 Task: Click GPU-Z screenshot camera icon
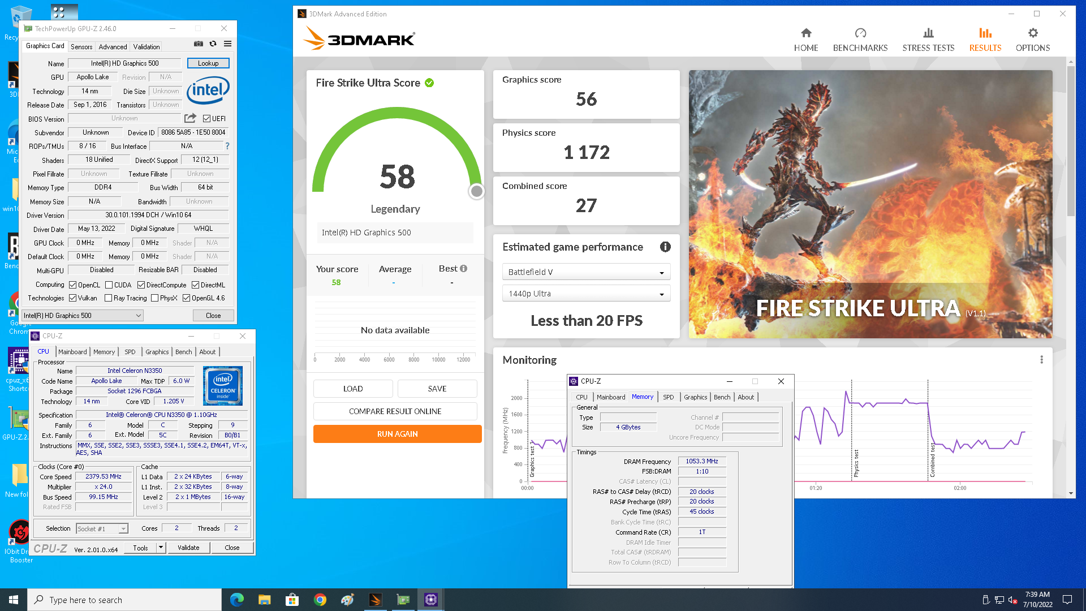[x=199, y=44]
